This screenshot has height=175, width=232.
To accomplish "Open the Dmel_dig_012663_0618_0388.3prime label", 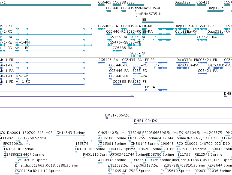I will [46, 165].
